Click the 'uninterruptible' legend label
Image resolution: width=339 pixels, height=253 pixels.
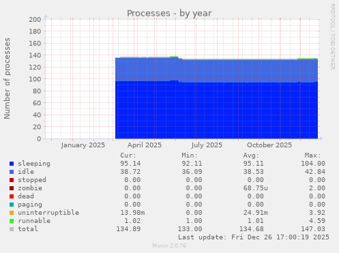pos(48,213)
